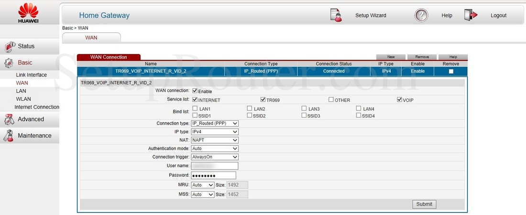Select WAN in the sidebar
The width and height of the screenshot is (526, 215).
tap(22, 83)
